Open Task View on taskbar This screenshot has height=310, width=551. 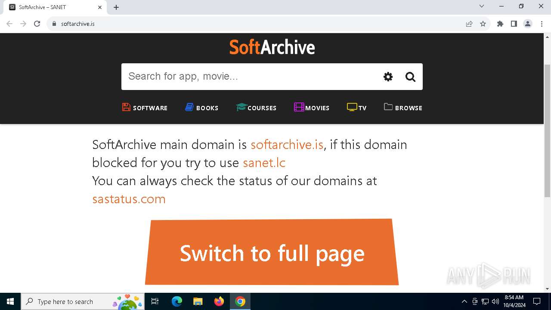(155, 301)
